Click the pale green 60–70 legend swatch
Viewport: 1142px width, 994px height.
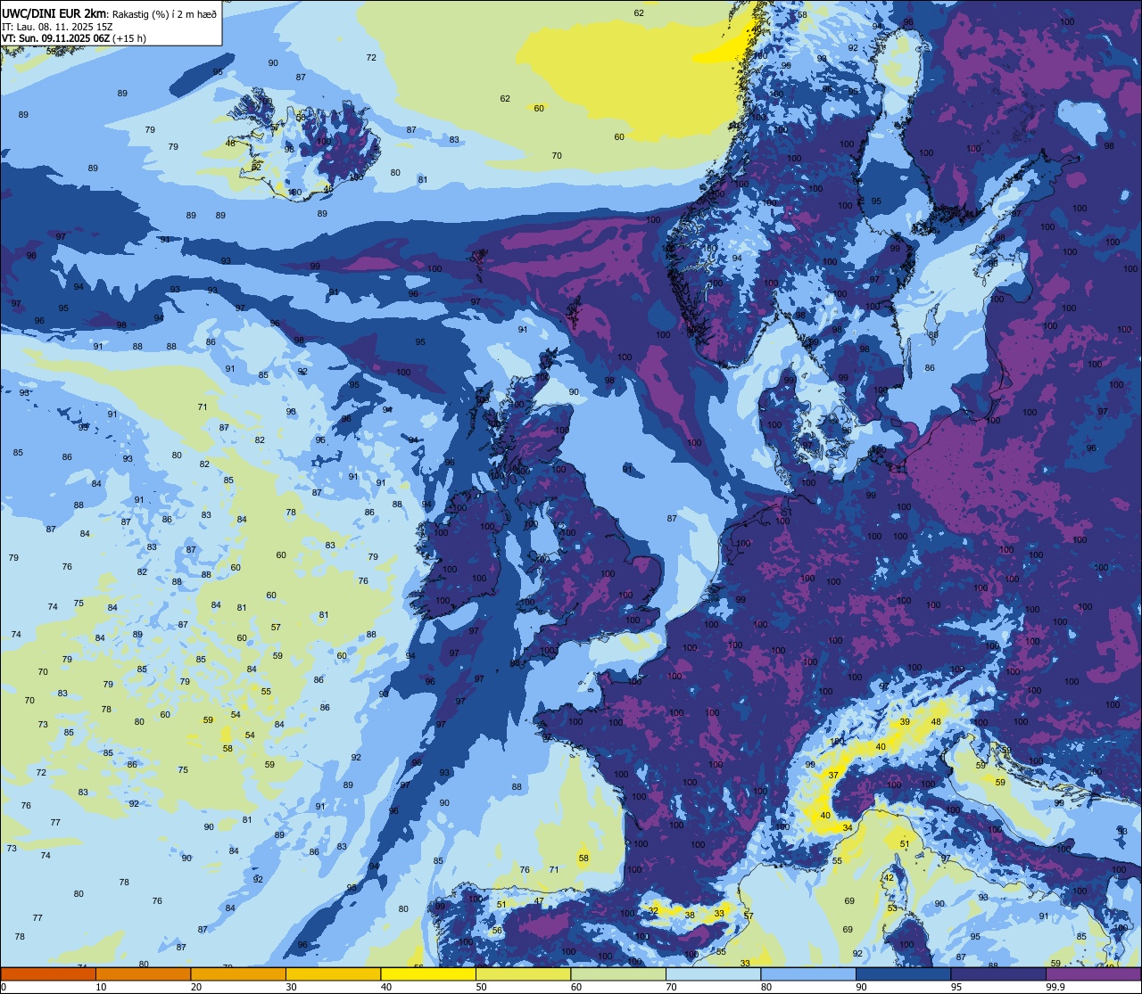[x=618, y=974]
